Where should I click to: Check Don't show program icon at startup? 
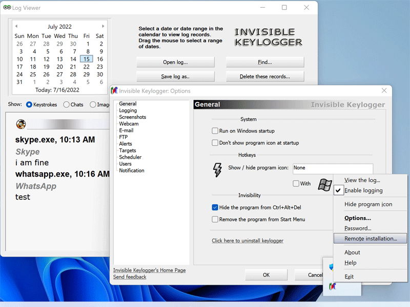click(215, 143)
